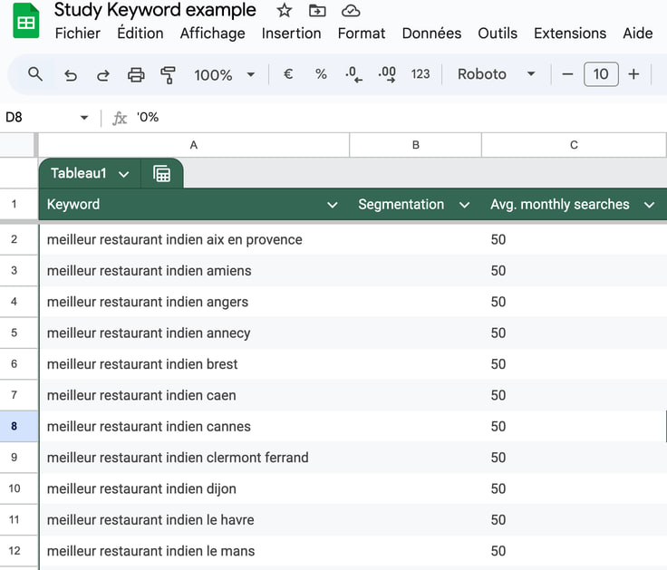Click cell 'meilleur restaurant indien clermont ferrand'
667x570 pixels.
click(195, 458)
